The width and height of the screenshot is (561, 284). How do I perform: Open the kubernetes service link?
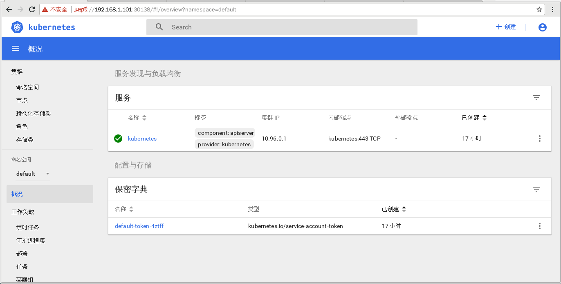point(142,139)
